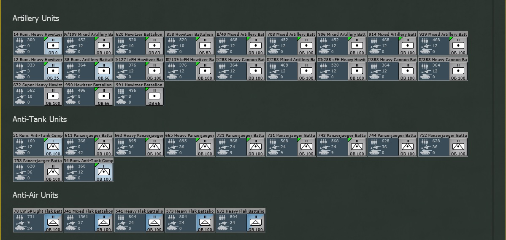Screen dimensions: 506x240
Task: Click the 1561 men value of 341 Mixed Flak
Action: 83,217
